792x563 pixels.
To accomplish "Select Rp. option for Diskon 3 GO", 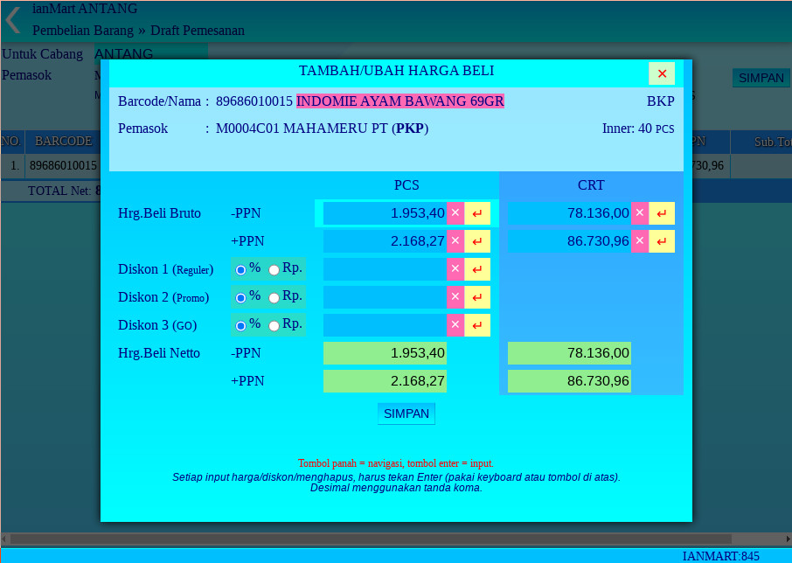I will 274,326.
